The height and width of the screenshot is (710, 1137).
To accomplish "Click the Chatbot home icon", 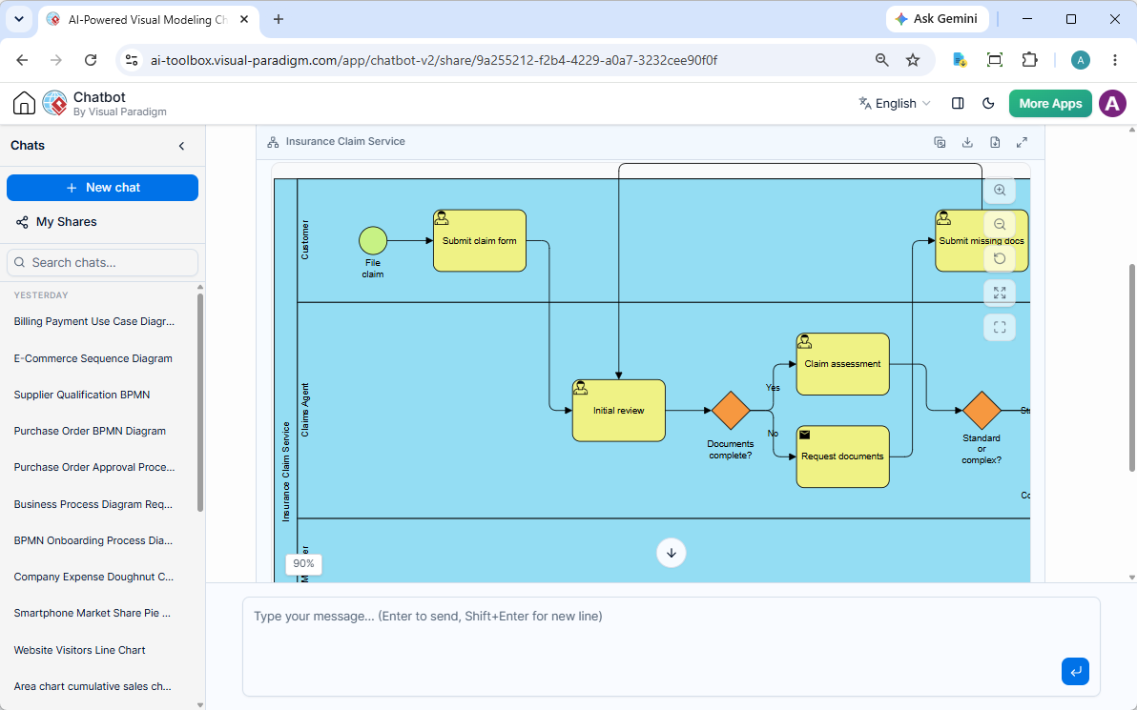I will tap(24, 104).
